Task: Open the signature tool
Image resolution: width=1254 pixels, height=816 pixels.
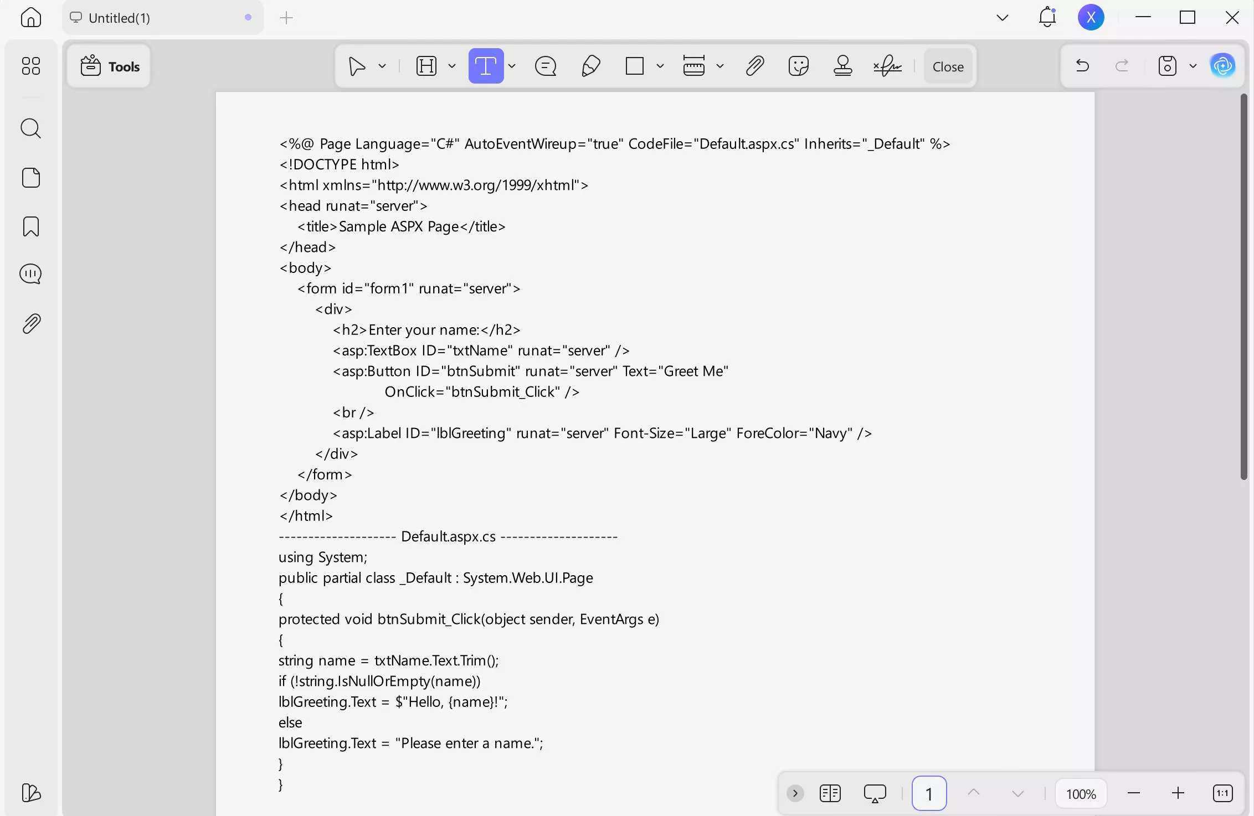Action: pyautogui.click(x=887, y=66)
